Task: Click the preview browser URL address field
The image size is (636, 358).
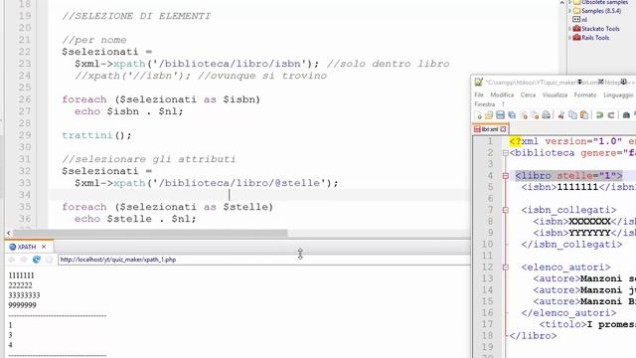Action: 263,260
